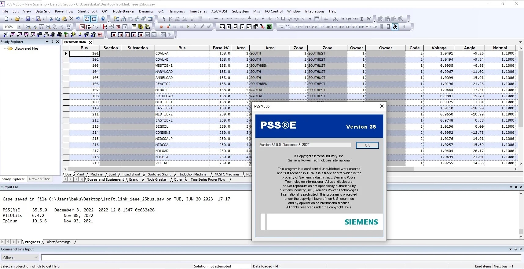Click the green Play arrow icon
524x269 pixels.
[x=188, y=27]
